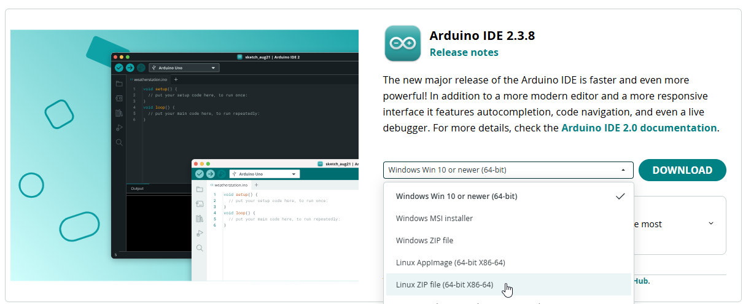Expand the card chevron beside 'most' text
Screen dimensions: 743x304
click(x=711, y=223)
